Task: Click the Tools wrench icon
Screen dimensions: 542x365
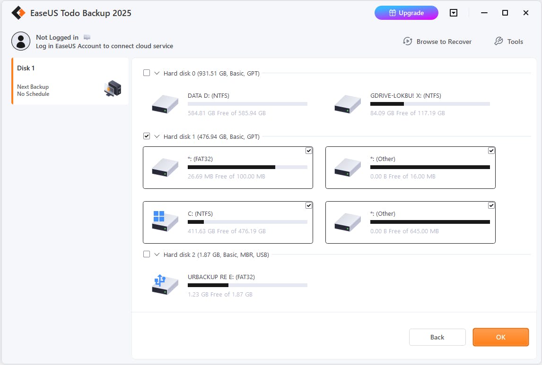Action: 498,42
